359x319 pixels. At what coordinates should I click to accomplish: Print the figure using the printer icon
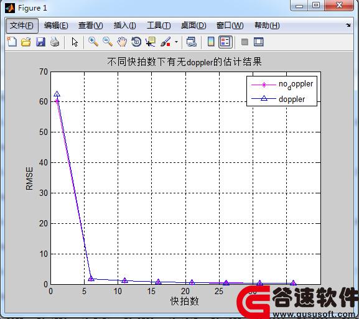(55, 42)
